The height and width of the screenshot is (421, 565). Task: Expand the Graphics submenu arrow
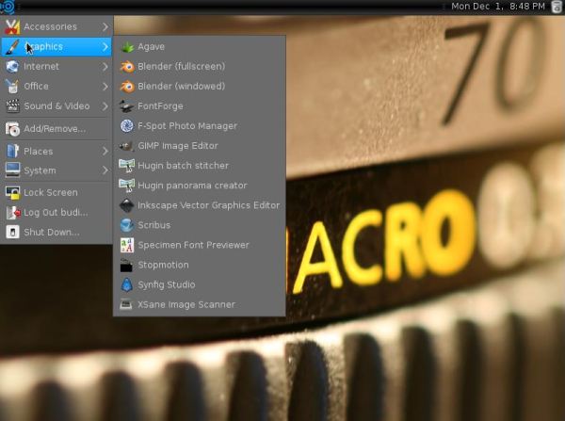pos(105,46)
